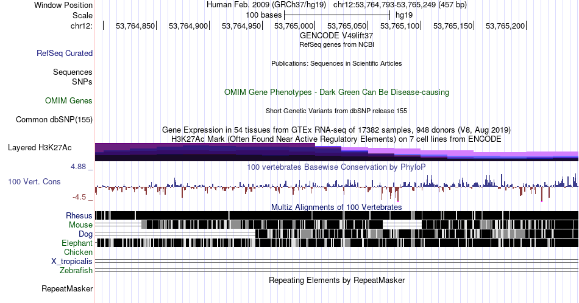The image size is (579, 303).
Task: Click the 4.88 PhyloP upper axis value
Action: point(78,167)
